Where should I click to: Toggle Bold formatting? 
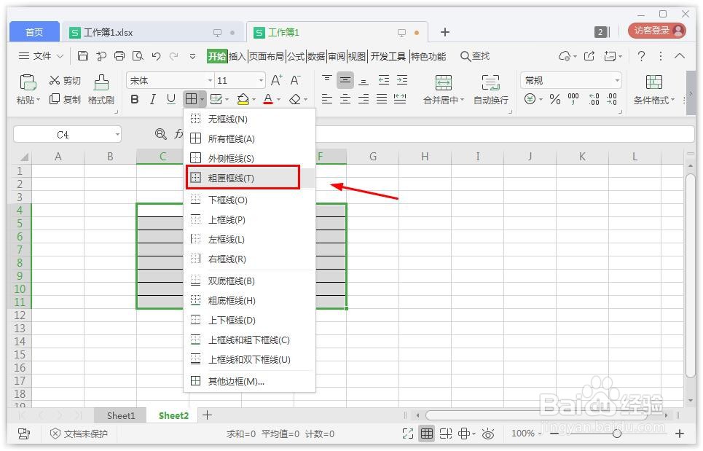pyautogui.click(x=134, y=99)
